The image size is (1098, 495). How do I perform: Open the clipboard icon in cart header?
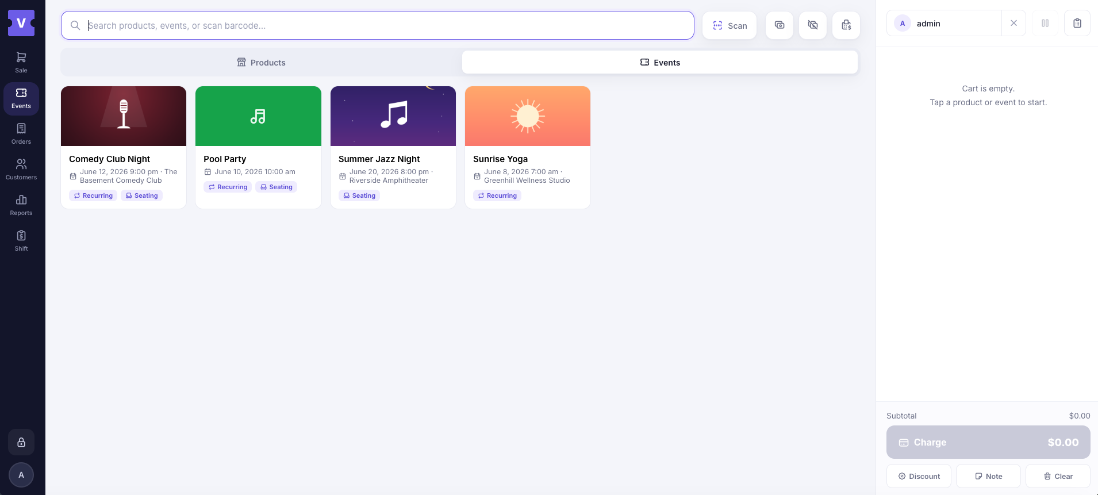point(1077,23)
